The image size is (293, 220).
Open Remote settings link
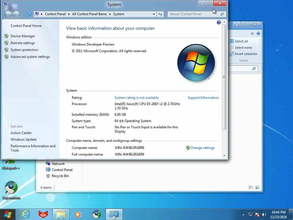[23, 43]
